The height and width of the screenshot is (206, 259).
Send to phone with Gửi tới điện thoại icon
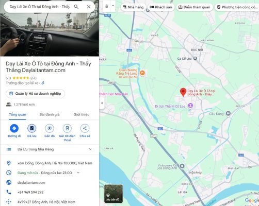point(67,128)
